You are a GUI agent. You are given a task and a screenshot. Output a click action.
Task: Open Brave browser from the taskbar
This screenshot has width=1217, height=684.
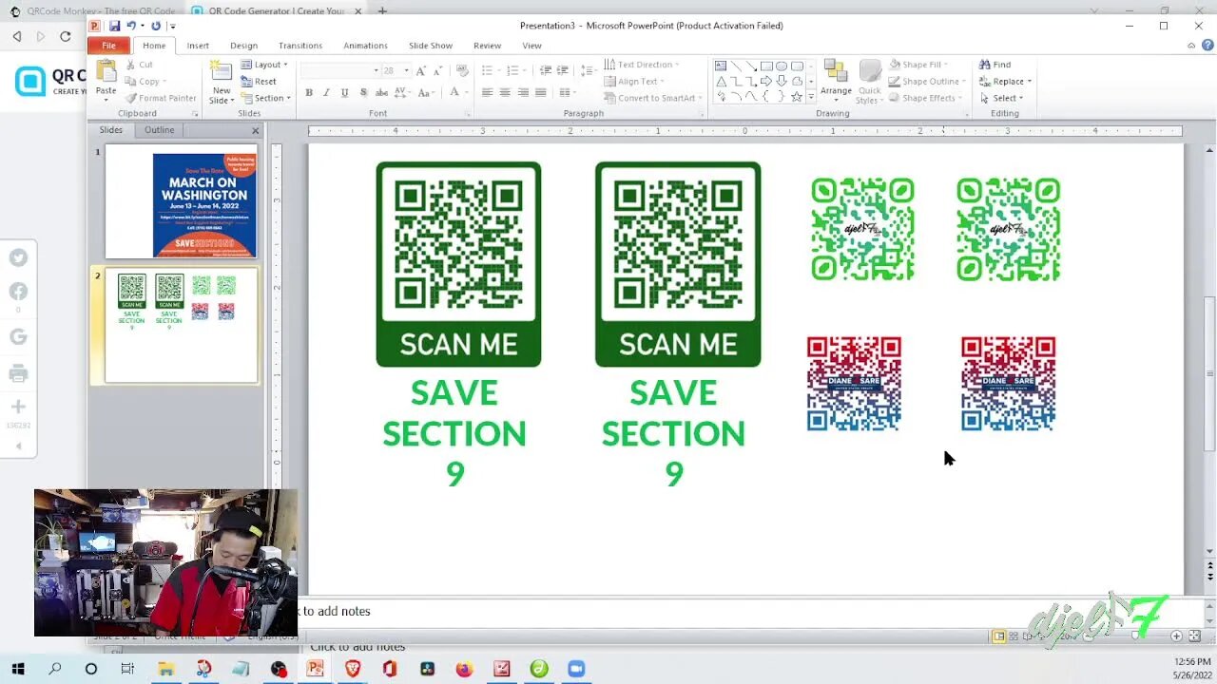(x=353, y=669)
